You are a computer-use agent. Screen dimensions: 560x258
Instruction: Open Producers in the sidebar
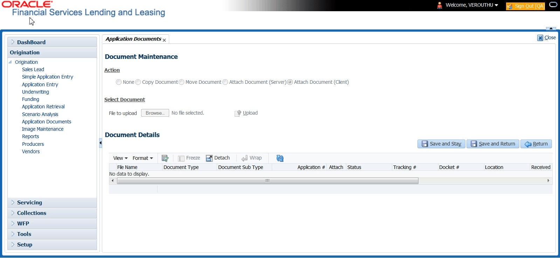point(33,144)
